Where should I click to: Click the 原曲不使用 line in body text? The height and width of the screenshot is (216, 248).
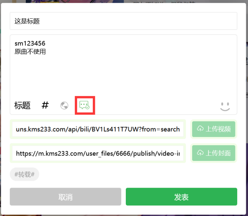point(30,51)
